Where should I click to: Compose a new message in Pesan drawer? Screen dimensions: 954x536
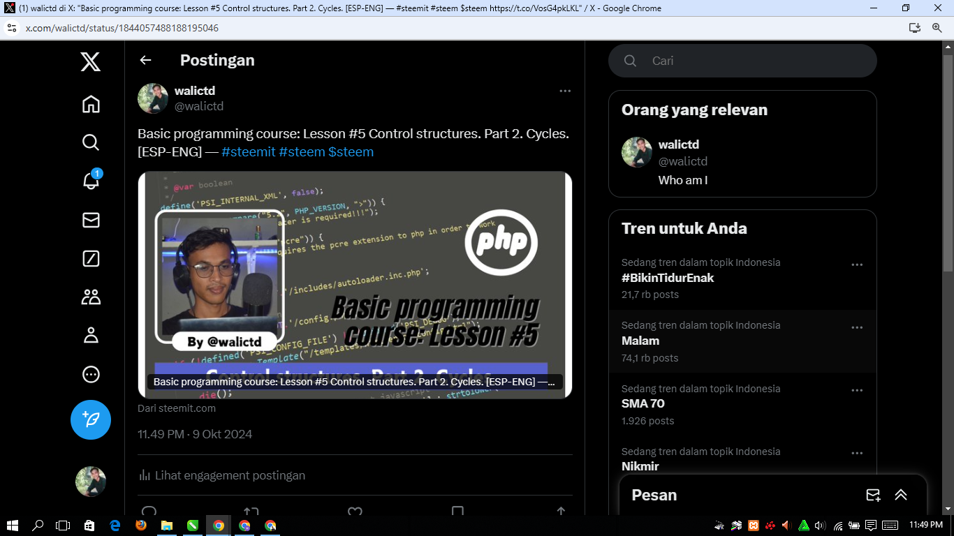(x=873, y=495)
